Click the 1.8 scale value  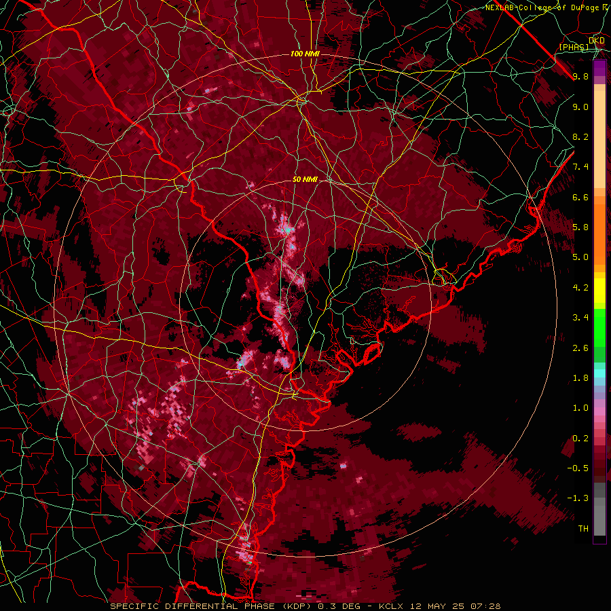coord(580,378)
